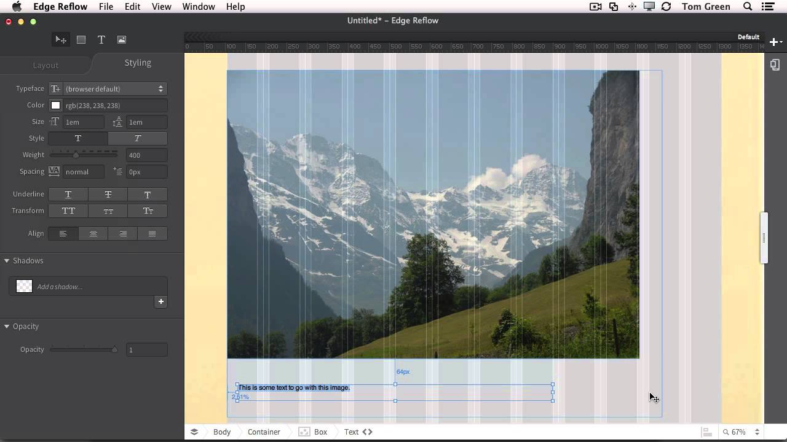Open the preview device icon at right
Viewport: 787px width, 442px height.
pos(775,65)
